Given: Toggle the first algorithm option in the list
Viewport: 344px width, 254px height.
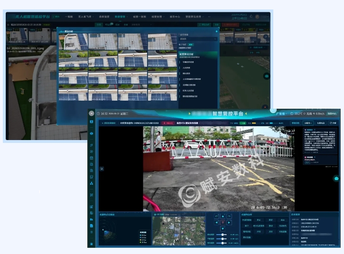Looking at the screenshot, I should (x=188, y=62).
